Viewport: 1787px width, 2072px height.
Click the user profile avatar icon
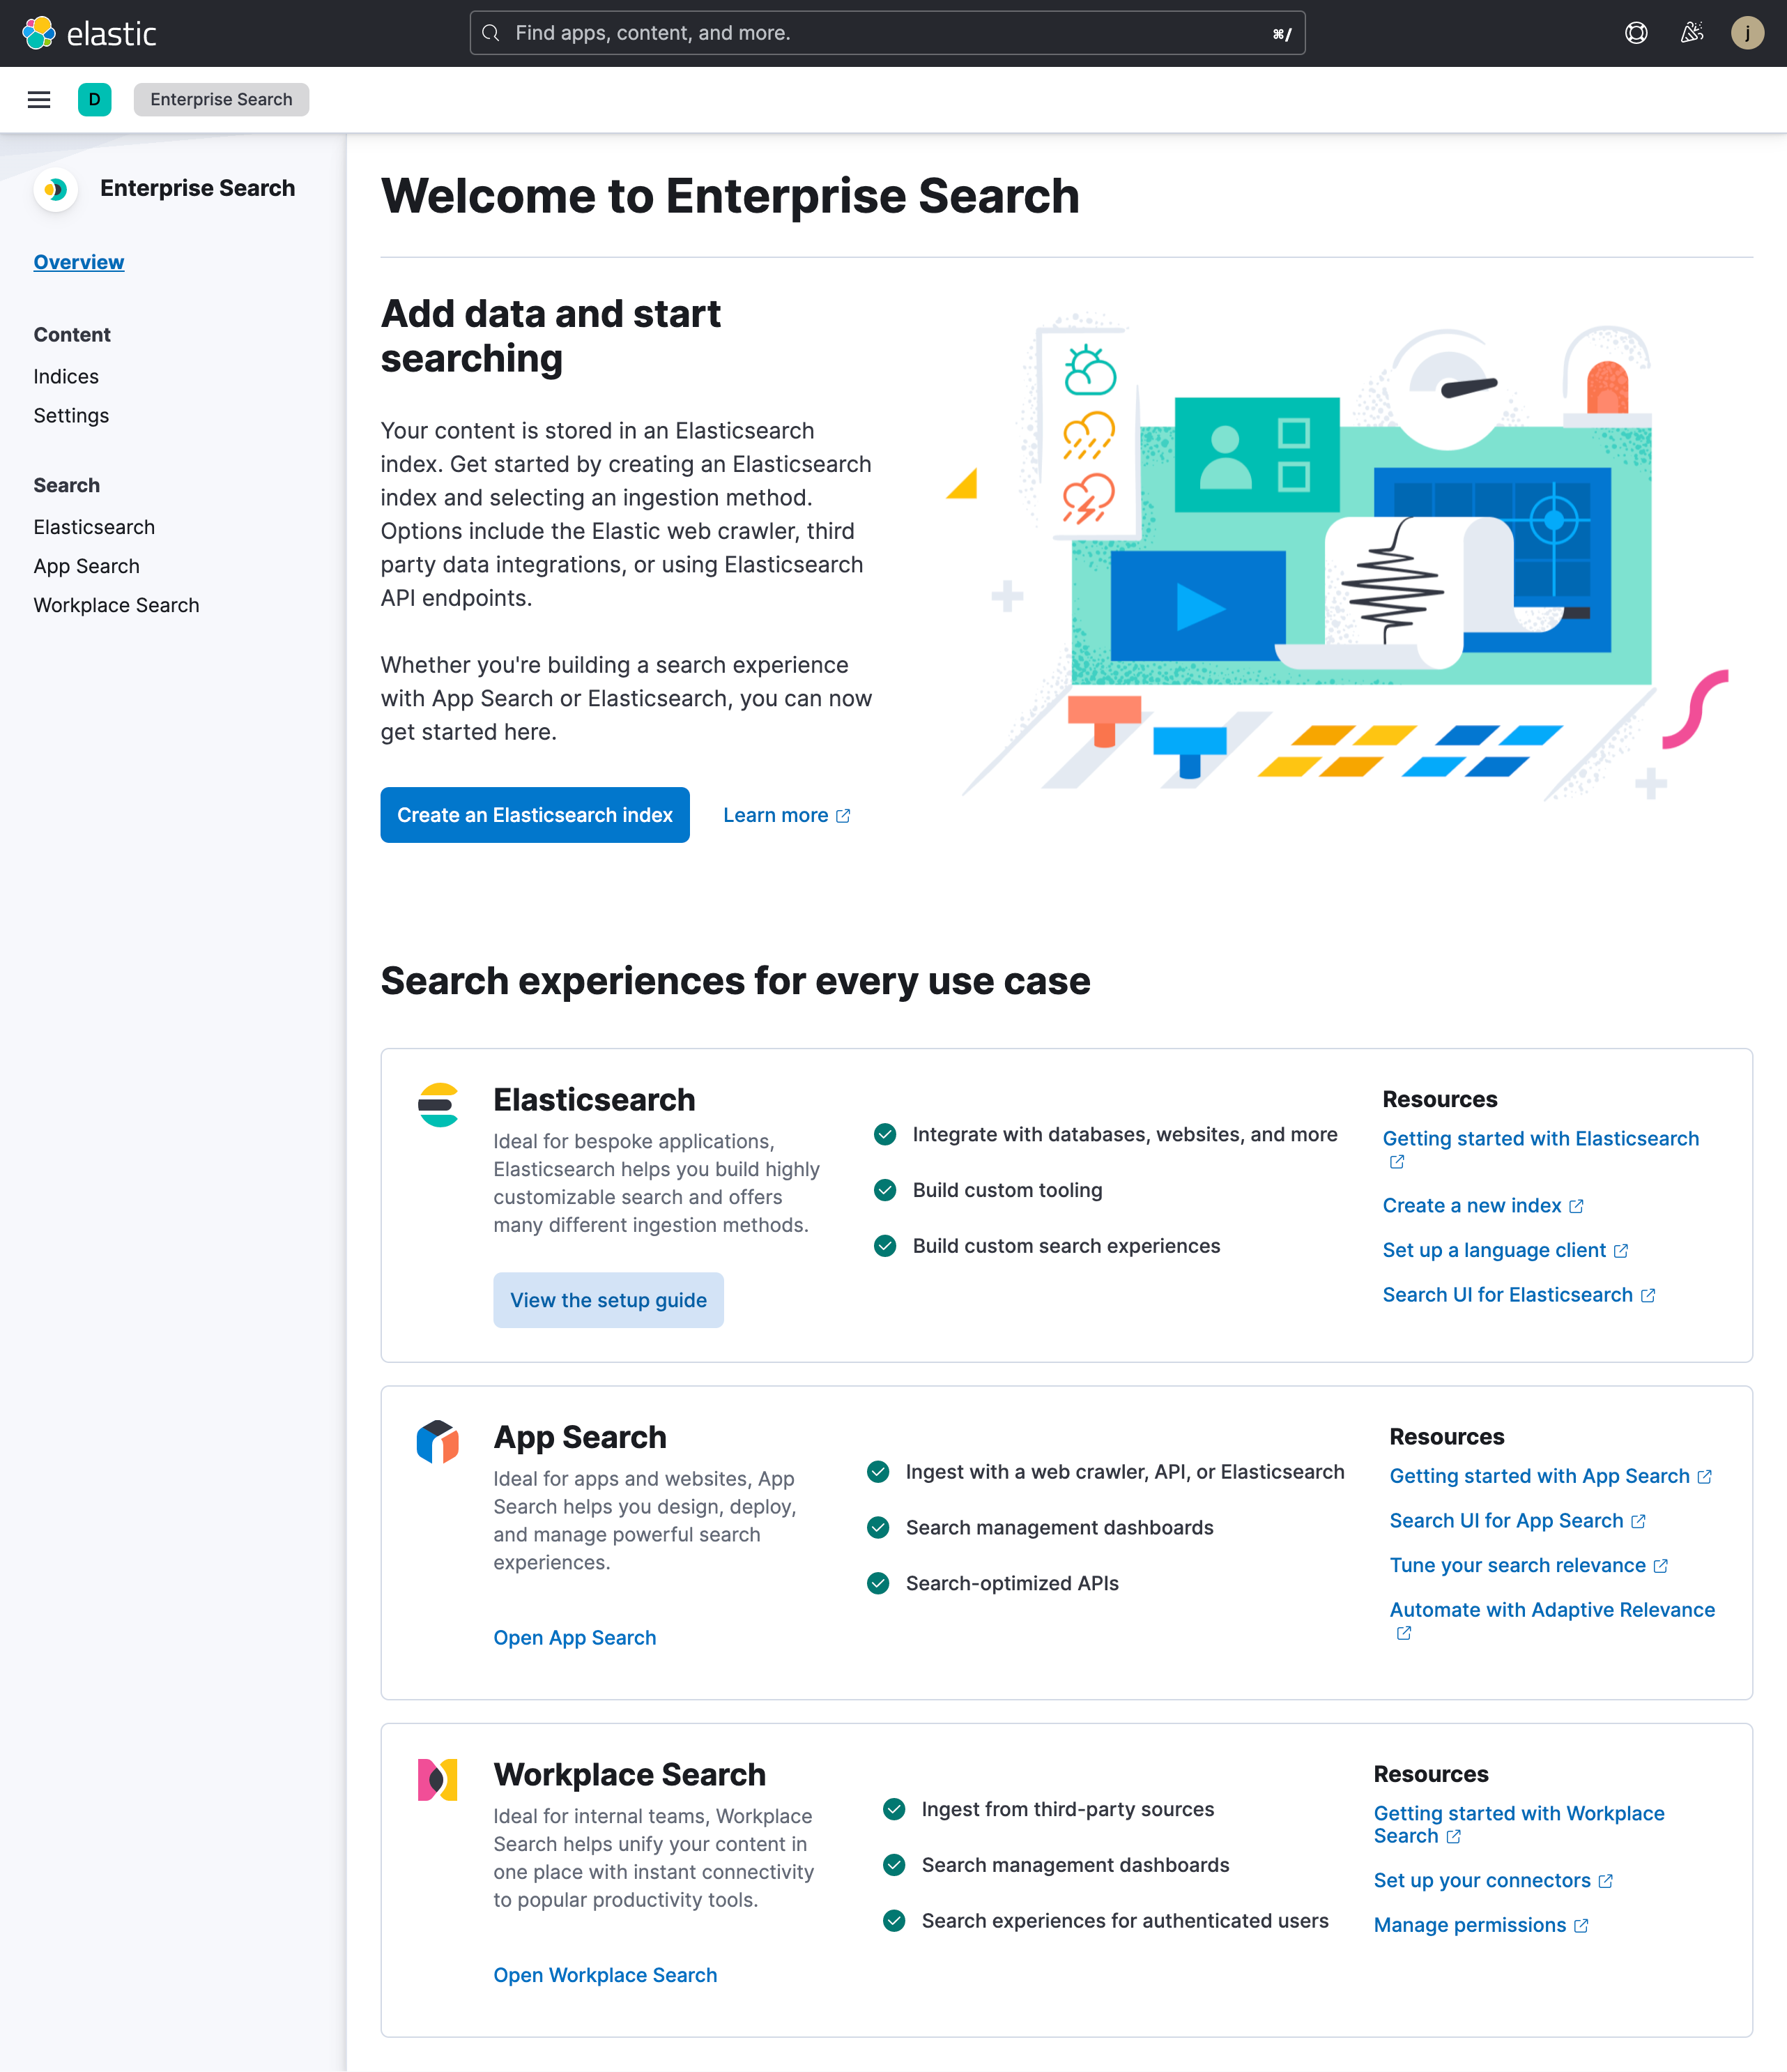pyautogui.click(x=1747, y=31)
